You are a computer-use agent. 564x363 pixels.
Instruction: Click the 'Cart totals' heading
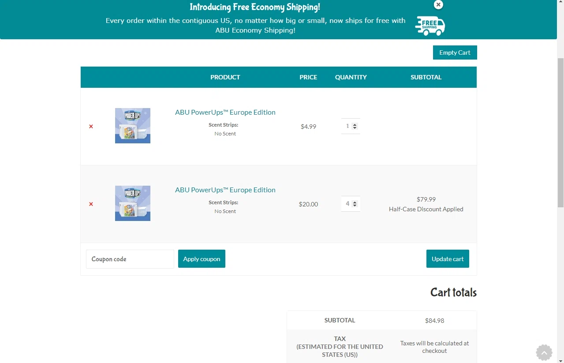(453, 292)
